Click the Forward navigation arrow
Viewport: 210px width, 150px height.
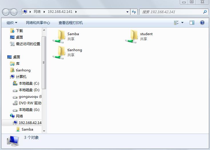(x=14, y=12)
